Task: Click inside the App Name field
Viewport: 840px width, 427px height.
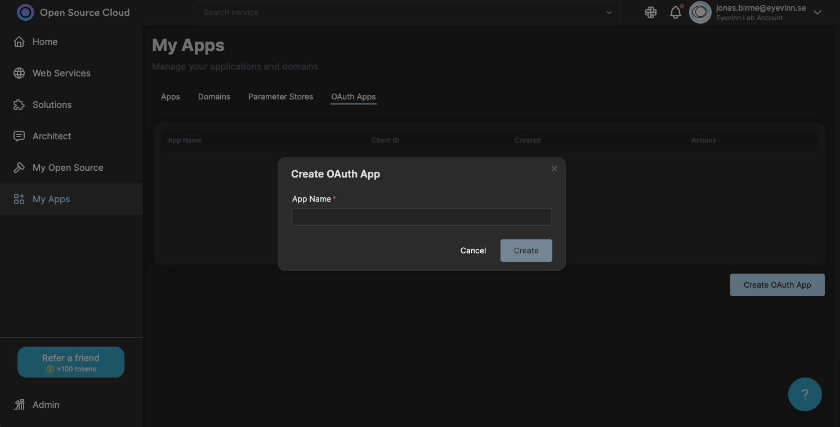Action: pos(421,217)
